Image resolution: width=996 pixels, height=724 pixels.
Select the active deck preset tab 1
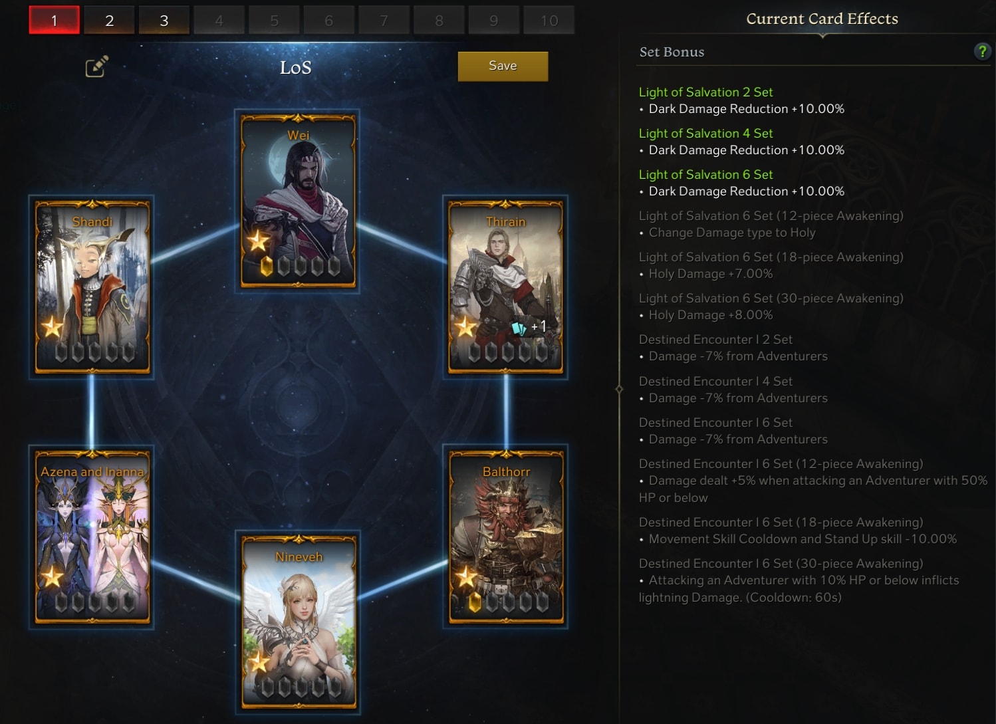55,20
